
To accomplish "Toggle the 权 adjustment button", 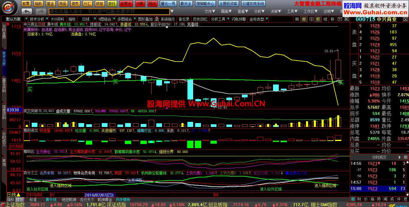I will pos(318,19).
